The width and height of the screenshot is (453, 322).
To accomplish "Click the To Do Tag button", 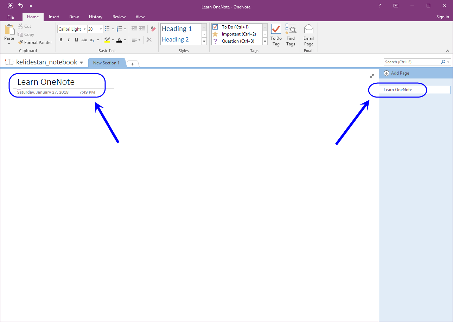I will (276, 35).
